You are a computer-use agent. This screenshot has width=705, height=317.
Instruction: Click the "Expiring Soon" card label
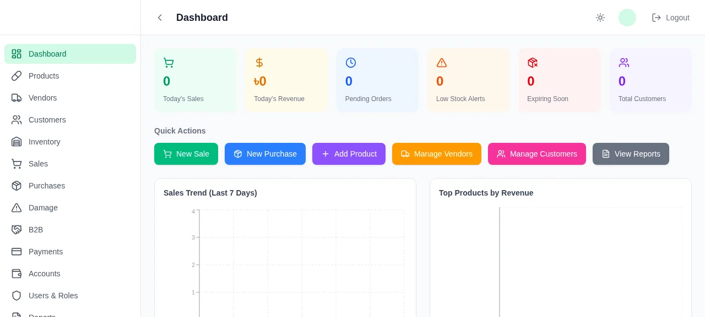pyautogui.click(x=547, y=99)
